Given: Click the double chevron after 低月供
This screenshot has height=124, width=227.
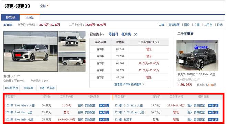Looking at the screenshot, I should pos(136,35).
